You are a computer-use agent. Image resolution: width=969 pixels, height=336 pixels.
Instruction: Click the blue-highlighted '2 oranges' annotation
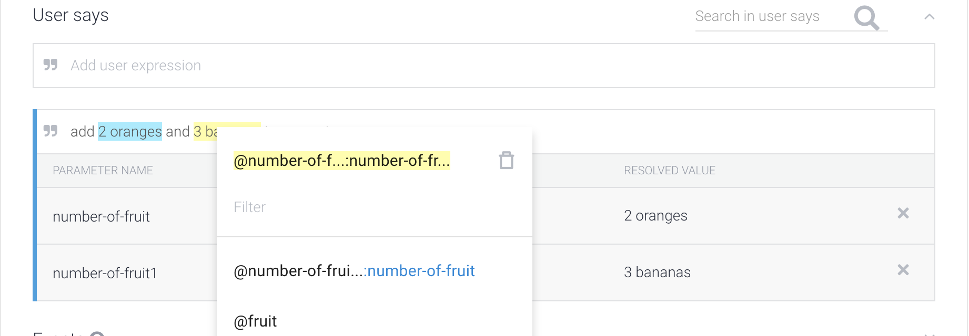130,132
